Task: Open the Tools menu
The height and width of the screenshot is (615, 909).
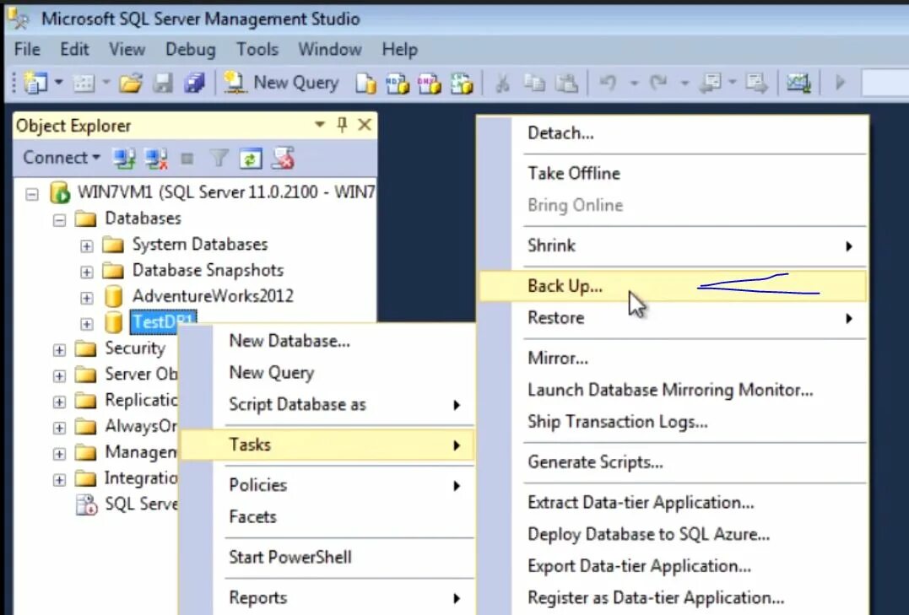Action: tap(257, 49)
